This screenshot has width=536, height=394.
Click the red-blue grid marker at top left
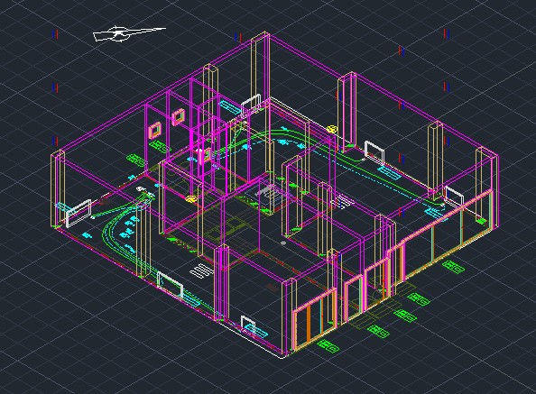click(55, 33)
